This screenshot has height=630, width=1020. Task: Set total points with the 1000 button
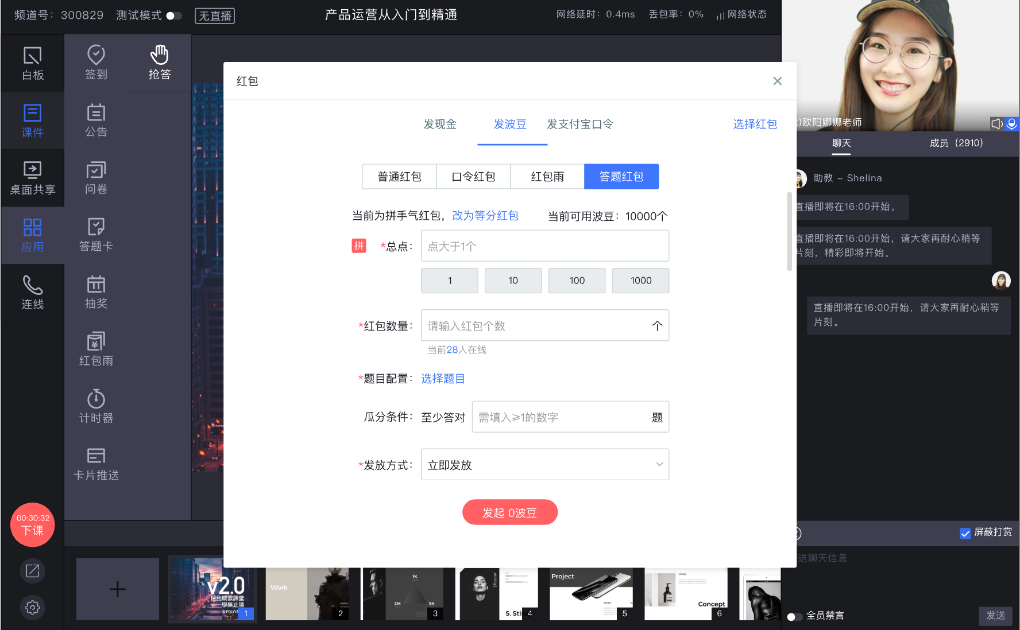coord(641,281)
